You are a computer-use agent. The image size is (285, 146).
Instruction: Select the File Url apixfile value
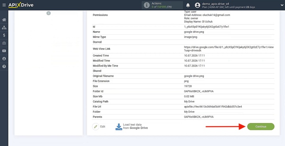pos(213,106)
